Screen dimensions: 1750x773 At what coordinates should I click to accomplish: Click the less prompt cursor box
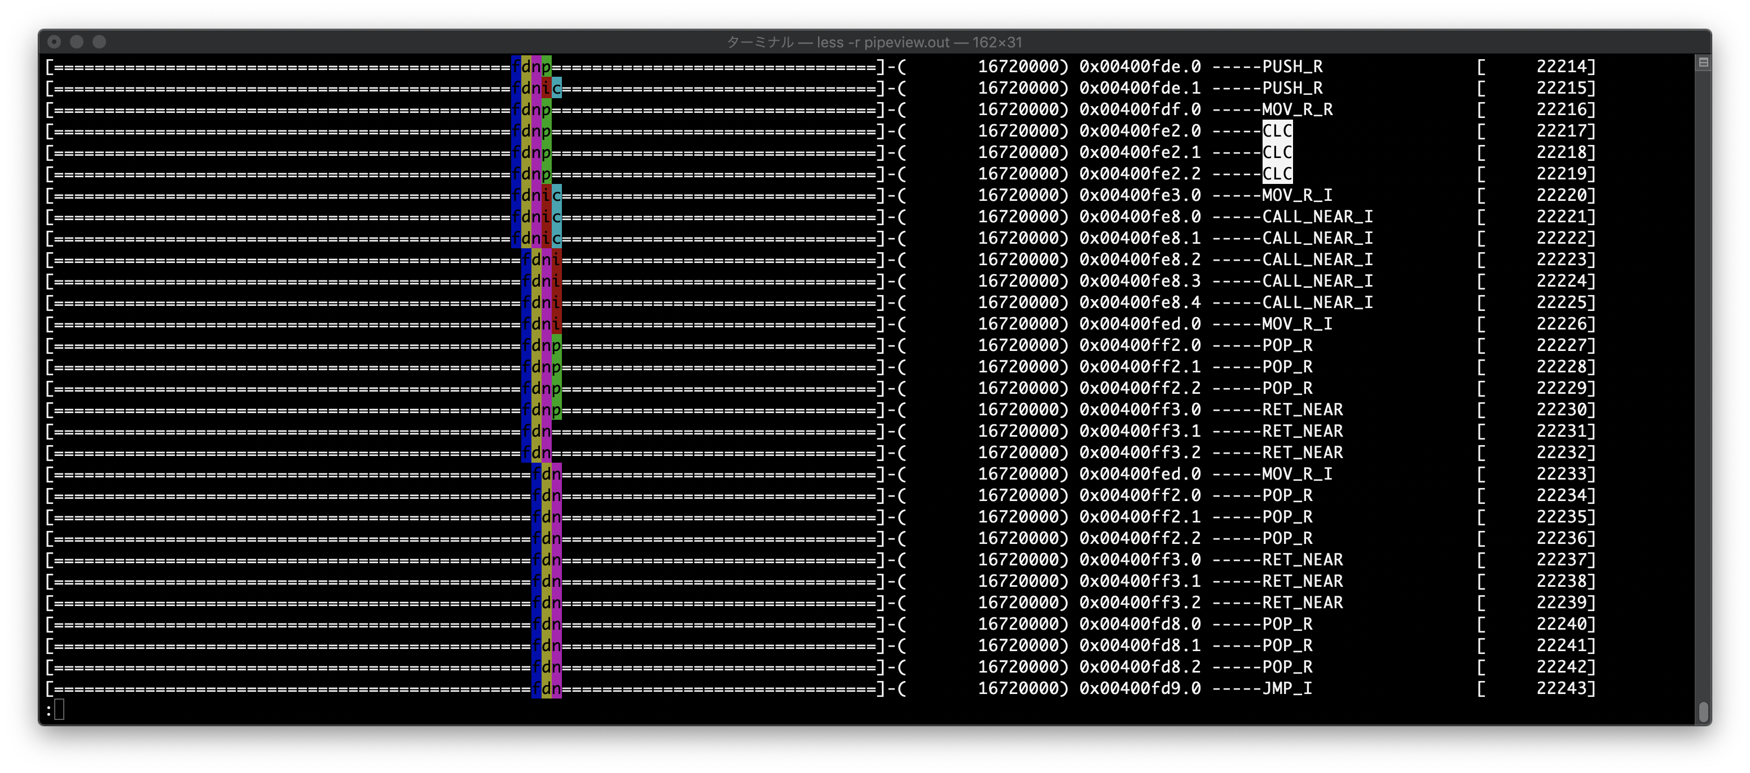tap(59, 710)
